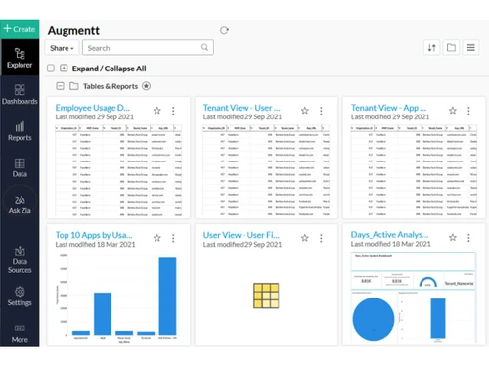
Task: Click Tenant View - User table preview thumbnail
Action: [x=266, y=170]
